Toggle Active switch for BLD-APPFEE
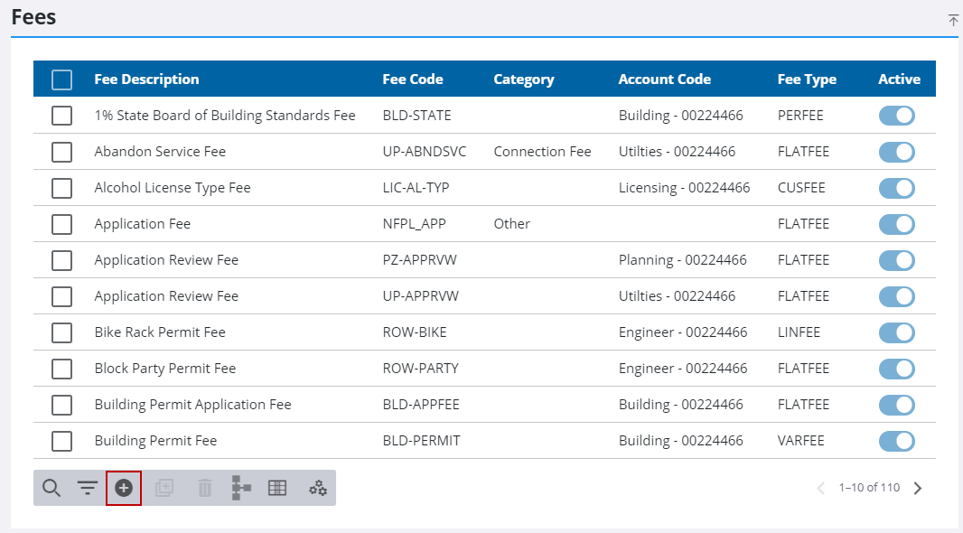Screen dimensions: 963x533 pyautogui.click(x=897, y=406)
